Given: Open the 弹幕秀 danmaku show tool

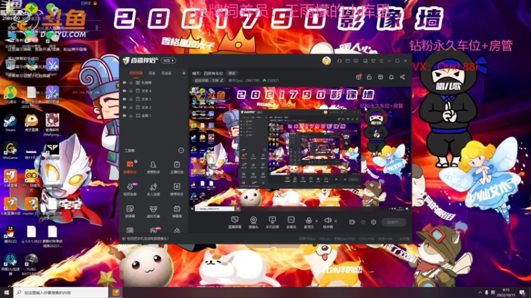Looking at the screenshot, I should coord(177,211).
